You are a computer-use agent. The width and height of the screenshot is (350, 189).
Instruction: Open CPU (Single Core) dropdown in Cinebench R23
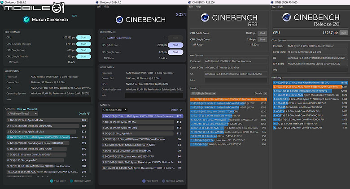[x=203, y=94]
